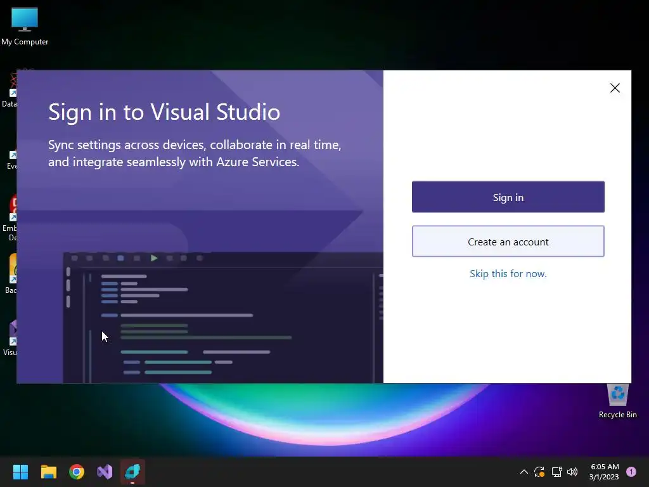Close the Visual Studio sign-in dialog
The image size is (649, 487).
point(615,88)
